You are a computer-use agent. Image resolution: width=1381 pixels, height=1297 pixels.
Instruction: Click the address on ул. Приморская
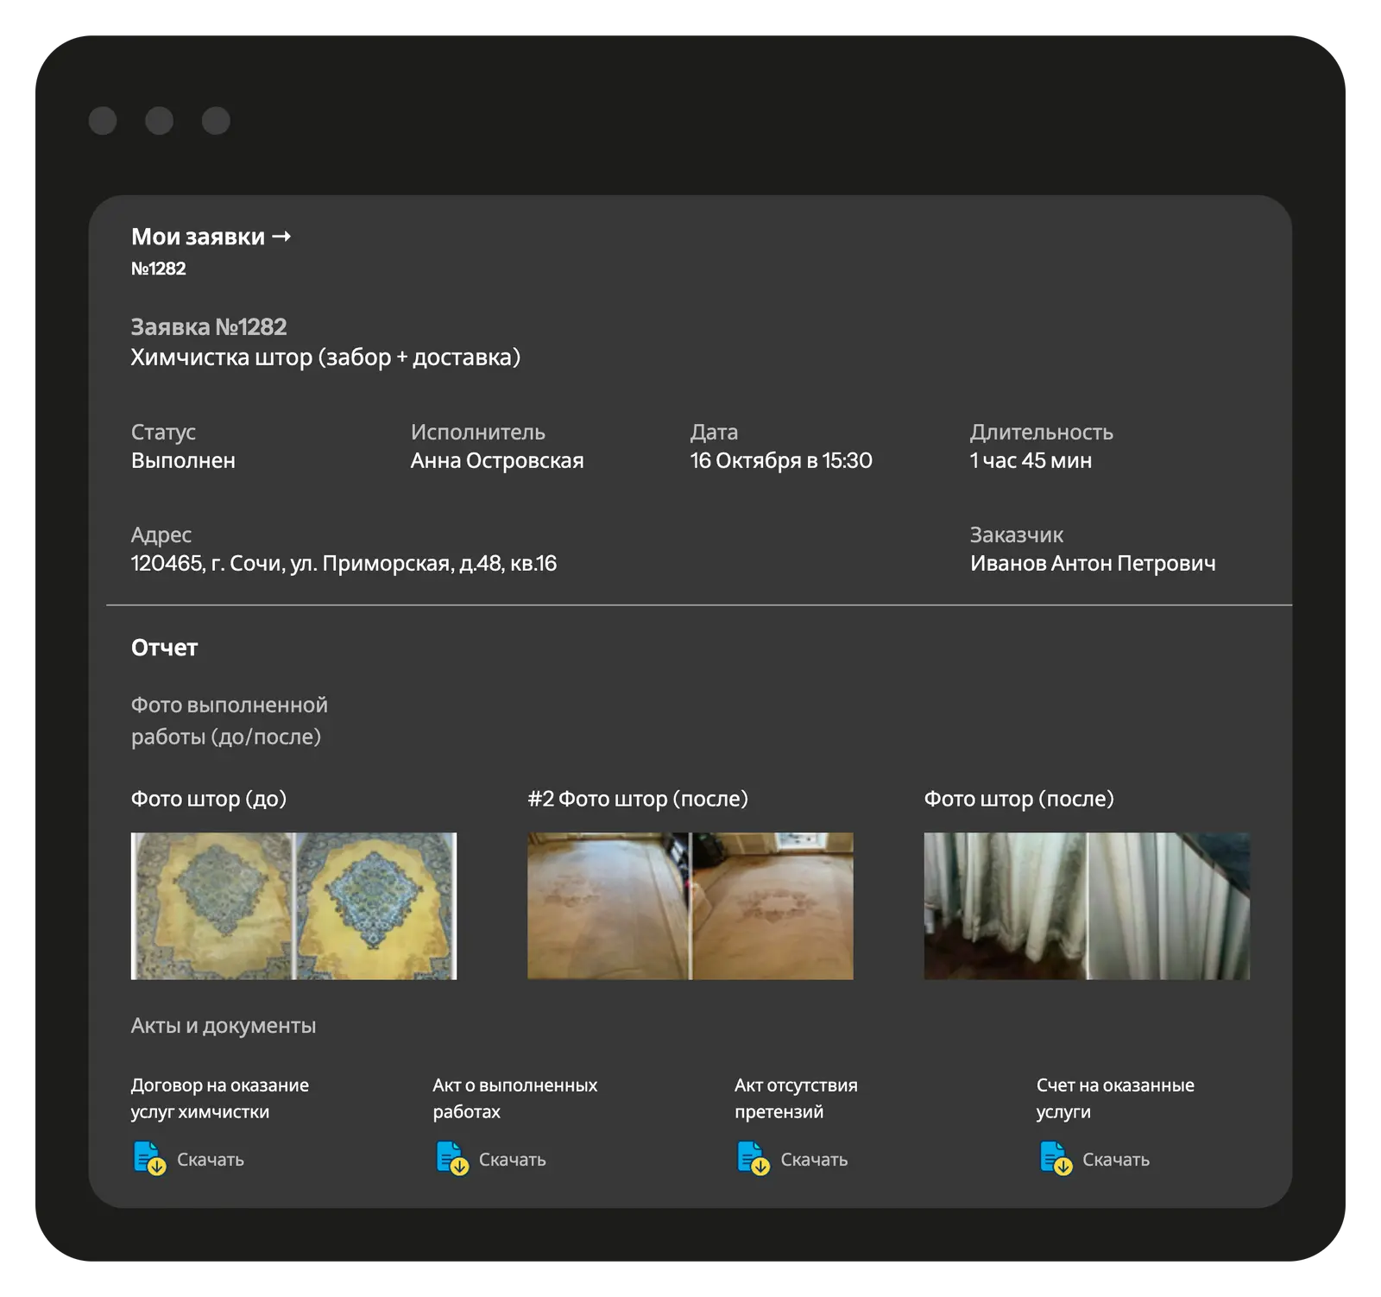pyautogui.click(x=344, y=564)
